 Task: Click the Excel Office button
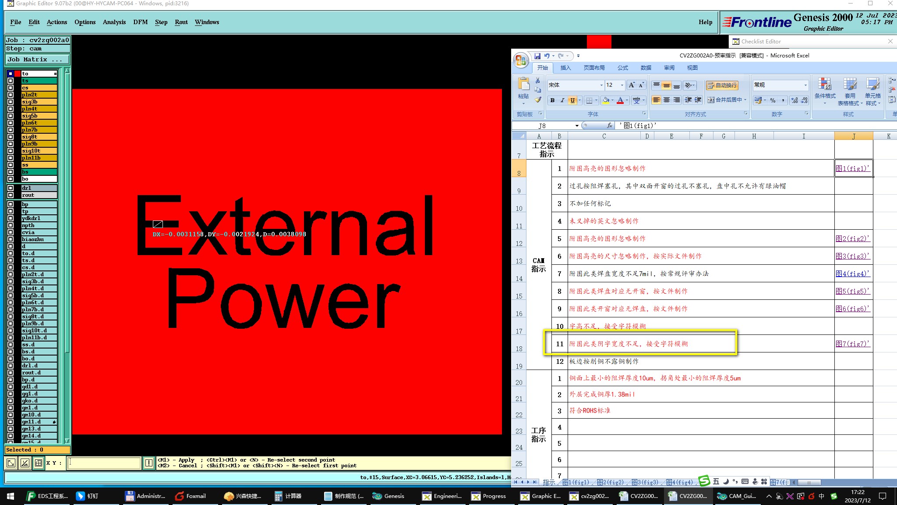(521, 60)
